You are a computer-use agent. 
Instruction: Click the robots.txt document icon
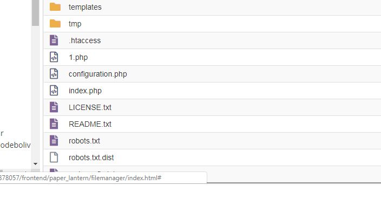[54, 141]
